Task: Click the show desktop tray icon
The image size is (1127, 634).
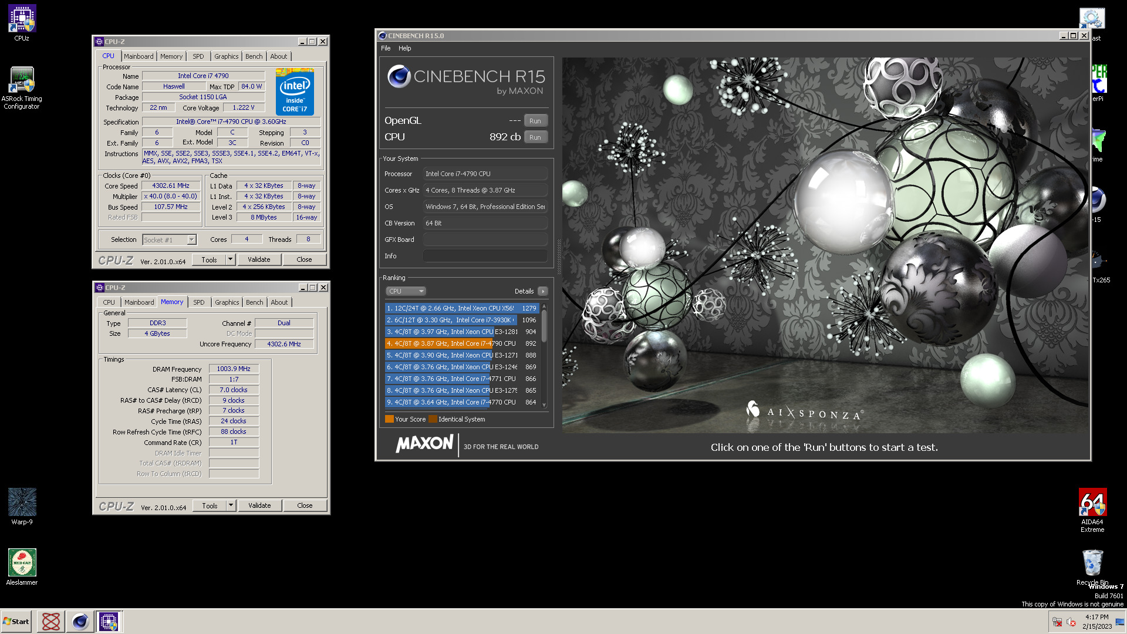Action: 1120,622
